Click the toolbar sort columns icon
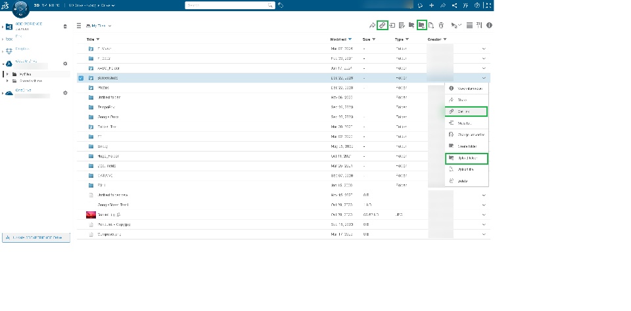Screen dimensions: 631x311 pos(479,26)
